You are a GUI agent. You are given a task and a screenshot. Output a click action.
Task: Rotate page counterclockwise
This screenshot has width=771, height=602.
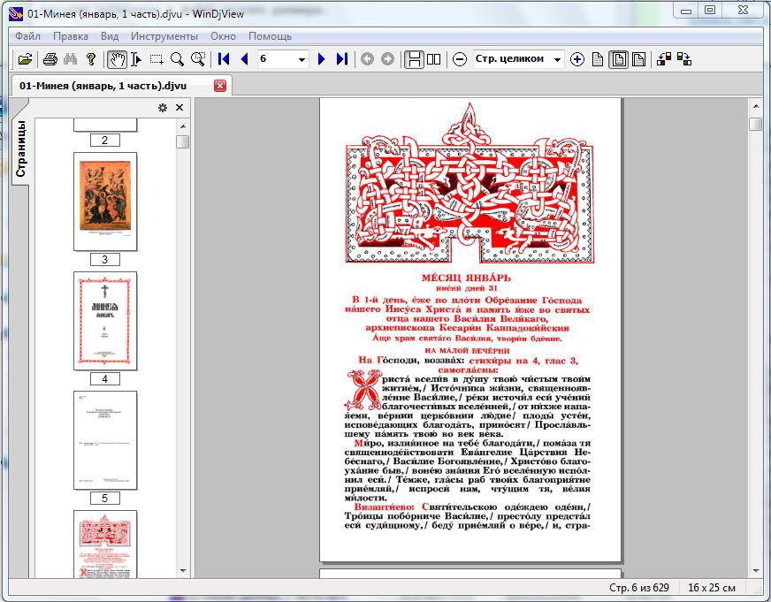pyautogui.click(x=664, y=59)
